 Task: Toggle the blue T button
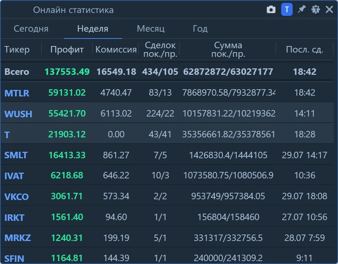(x=287, y=9)
